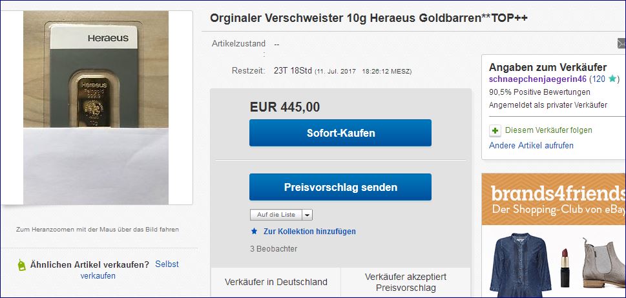The width and height of the screenshot is (626, 298).
Task: Click the blue star collection icon
Action: click(x=255, y=231)
